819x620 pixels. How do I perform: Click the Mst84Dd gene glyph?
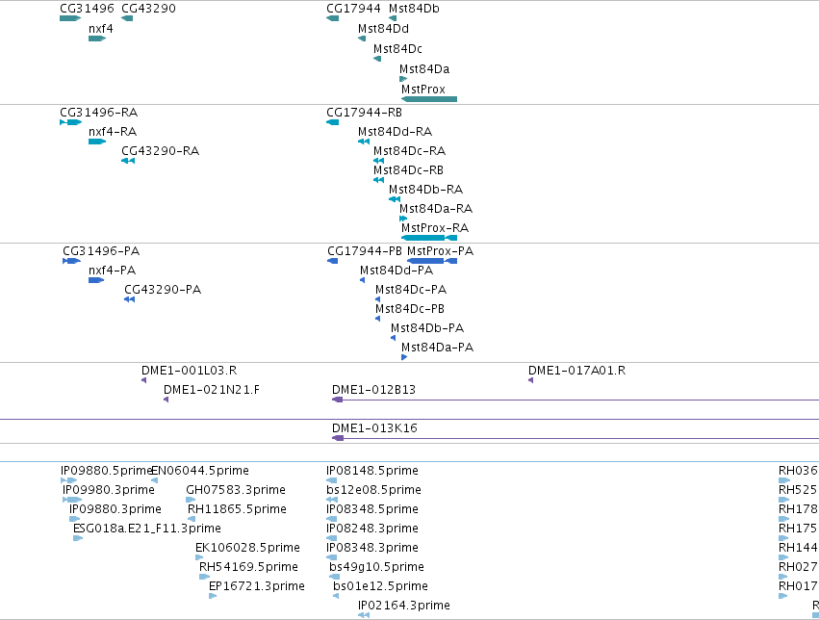(x=362, y=39)
